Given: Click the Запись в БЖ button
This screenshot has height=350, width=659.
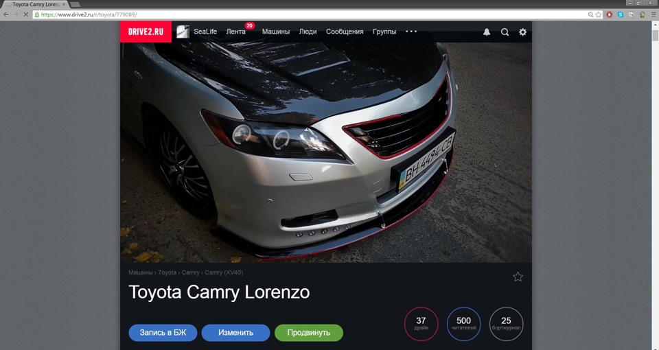Looking at the screenshot, I should coord(163,333).
